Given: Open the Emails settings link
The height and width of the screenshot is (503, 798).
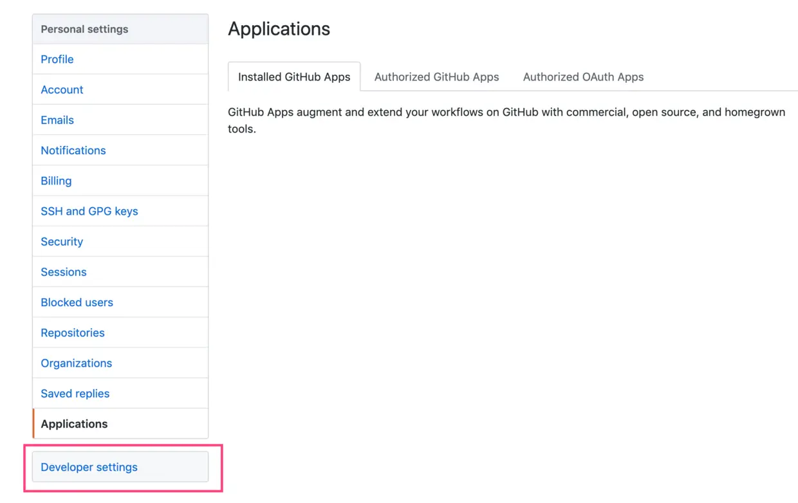Looking at the screenshot, I should pyautogui.click(x=57, y=120).
